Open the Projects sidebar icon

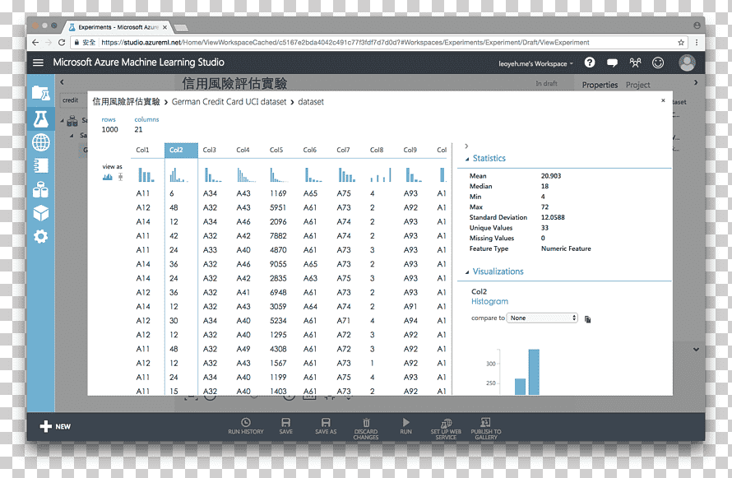(x=40, y=93)
